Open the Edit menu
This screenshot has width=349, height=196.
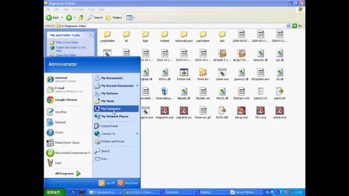[56, 10]
